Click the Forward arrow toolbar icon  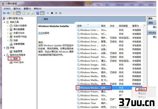point(8,13)
